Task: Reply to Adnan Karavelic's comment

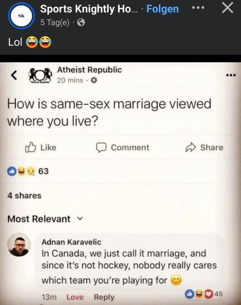Action: (x=104, y=297)
